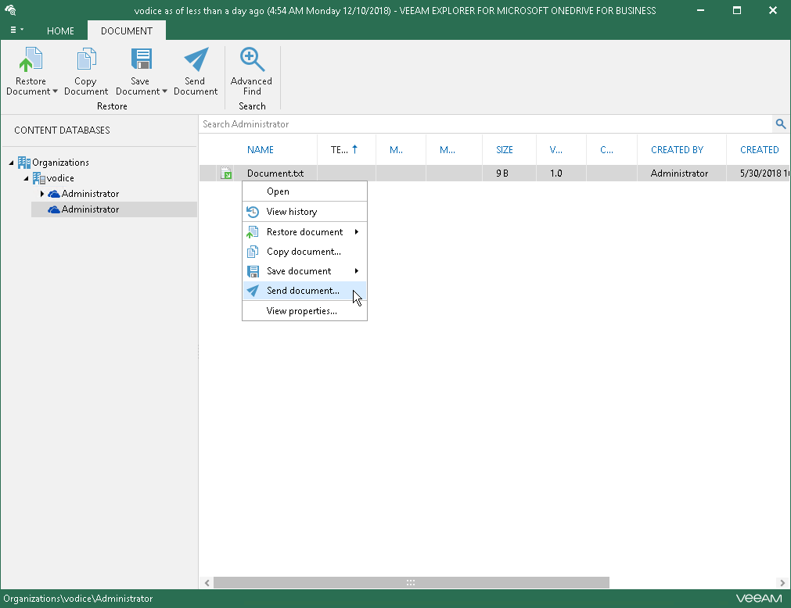Click the Document.txt file icon
Image resolution: width=791 pixels, height=608 pixels.
pyautogui.click(x=226, y=173)
